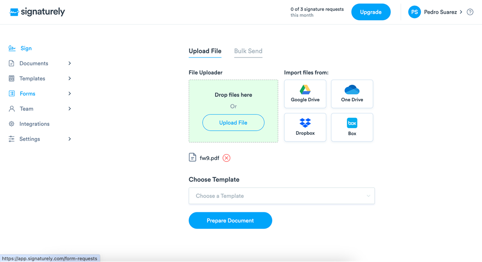Open the help question mark icon
This screenshot has width=482, height=262.
(x=470, y=12)
